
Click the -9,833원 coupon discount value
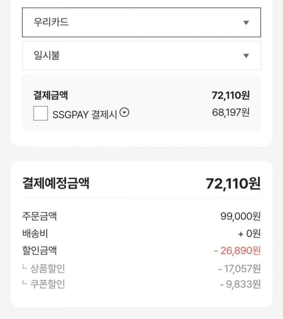240,284
